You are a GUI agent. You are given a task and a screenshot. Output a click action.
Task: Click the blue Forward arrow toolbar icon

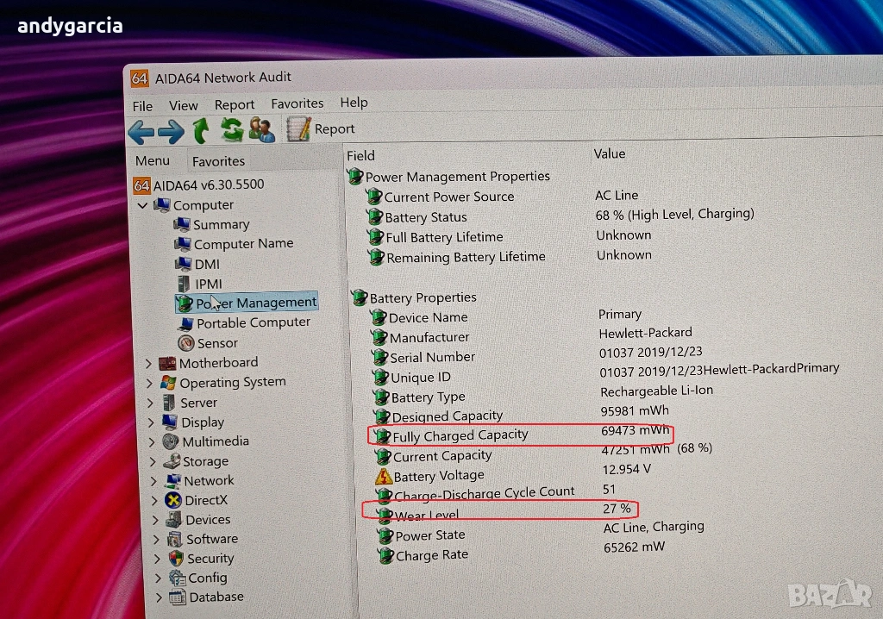pyautogui.click(x=170, y=132)
